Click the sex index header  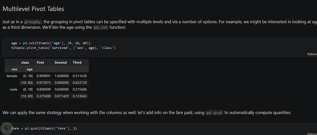pos(14,69)
